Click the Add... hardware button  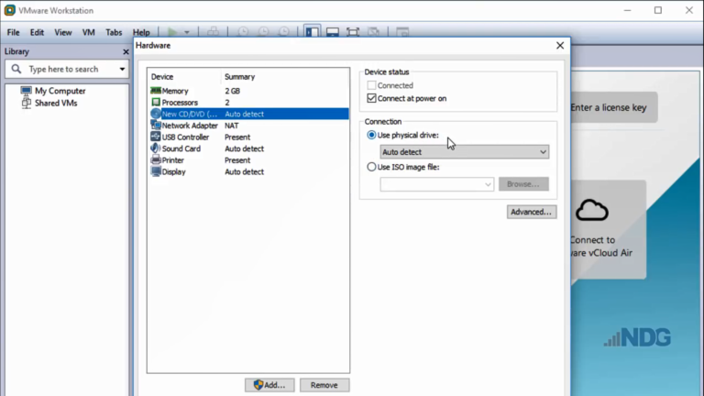point(269,385)
